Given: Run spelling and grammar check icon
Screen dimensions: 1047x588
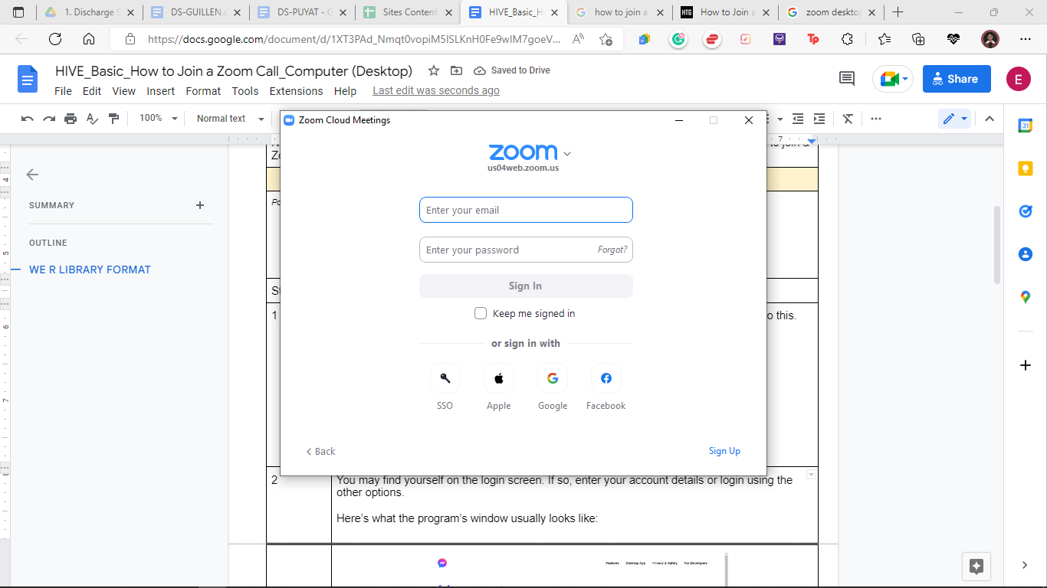Looking at the screenshot, I should coord(92,119).
